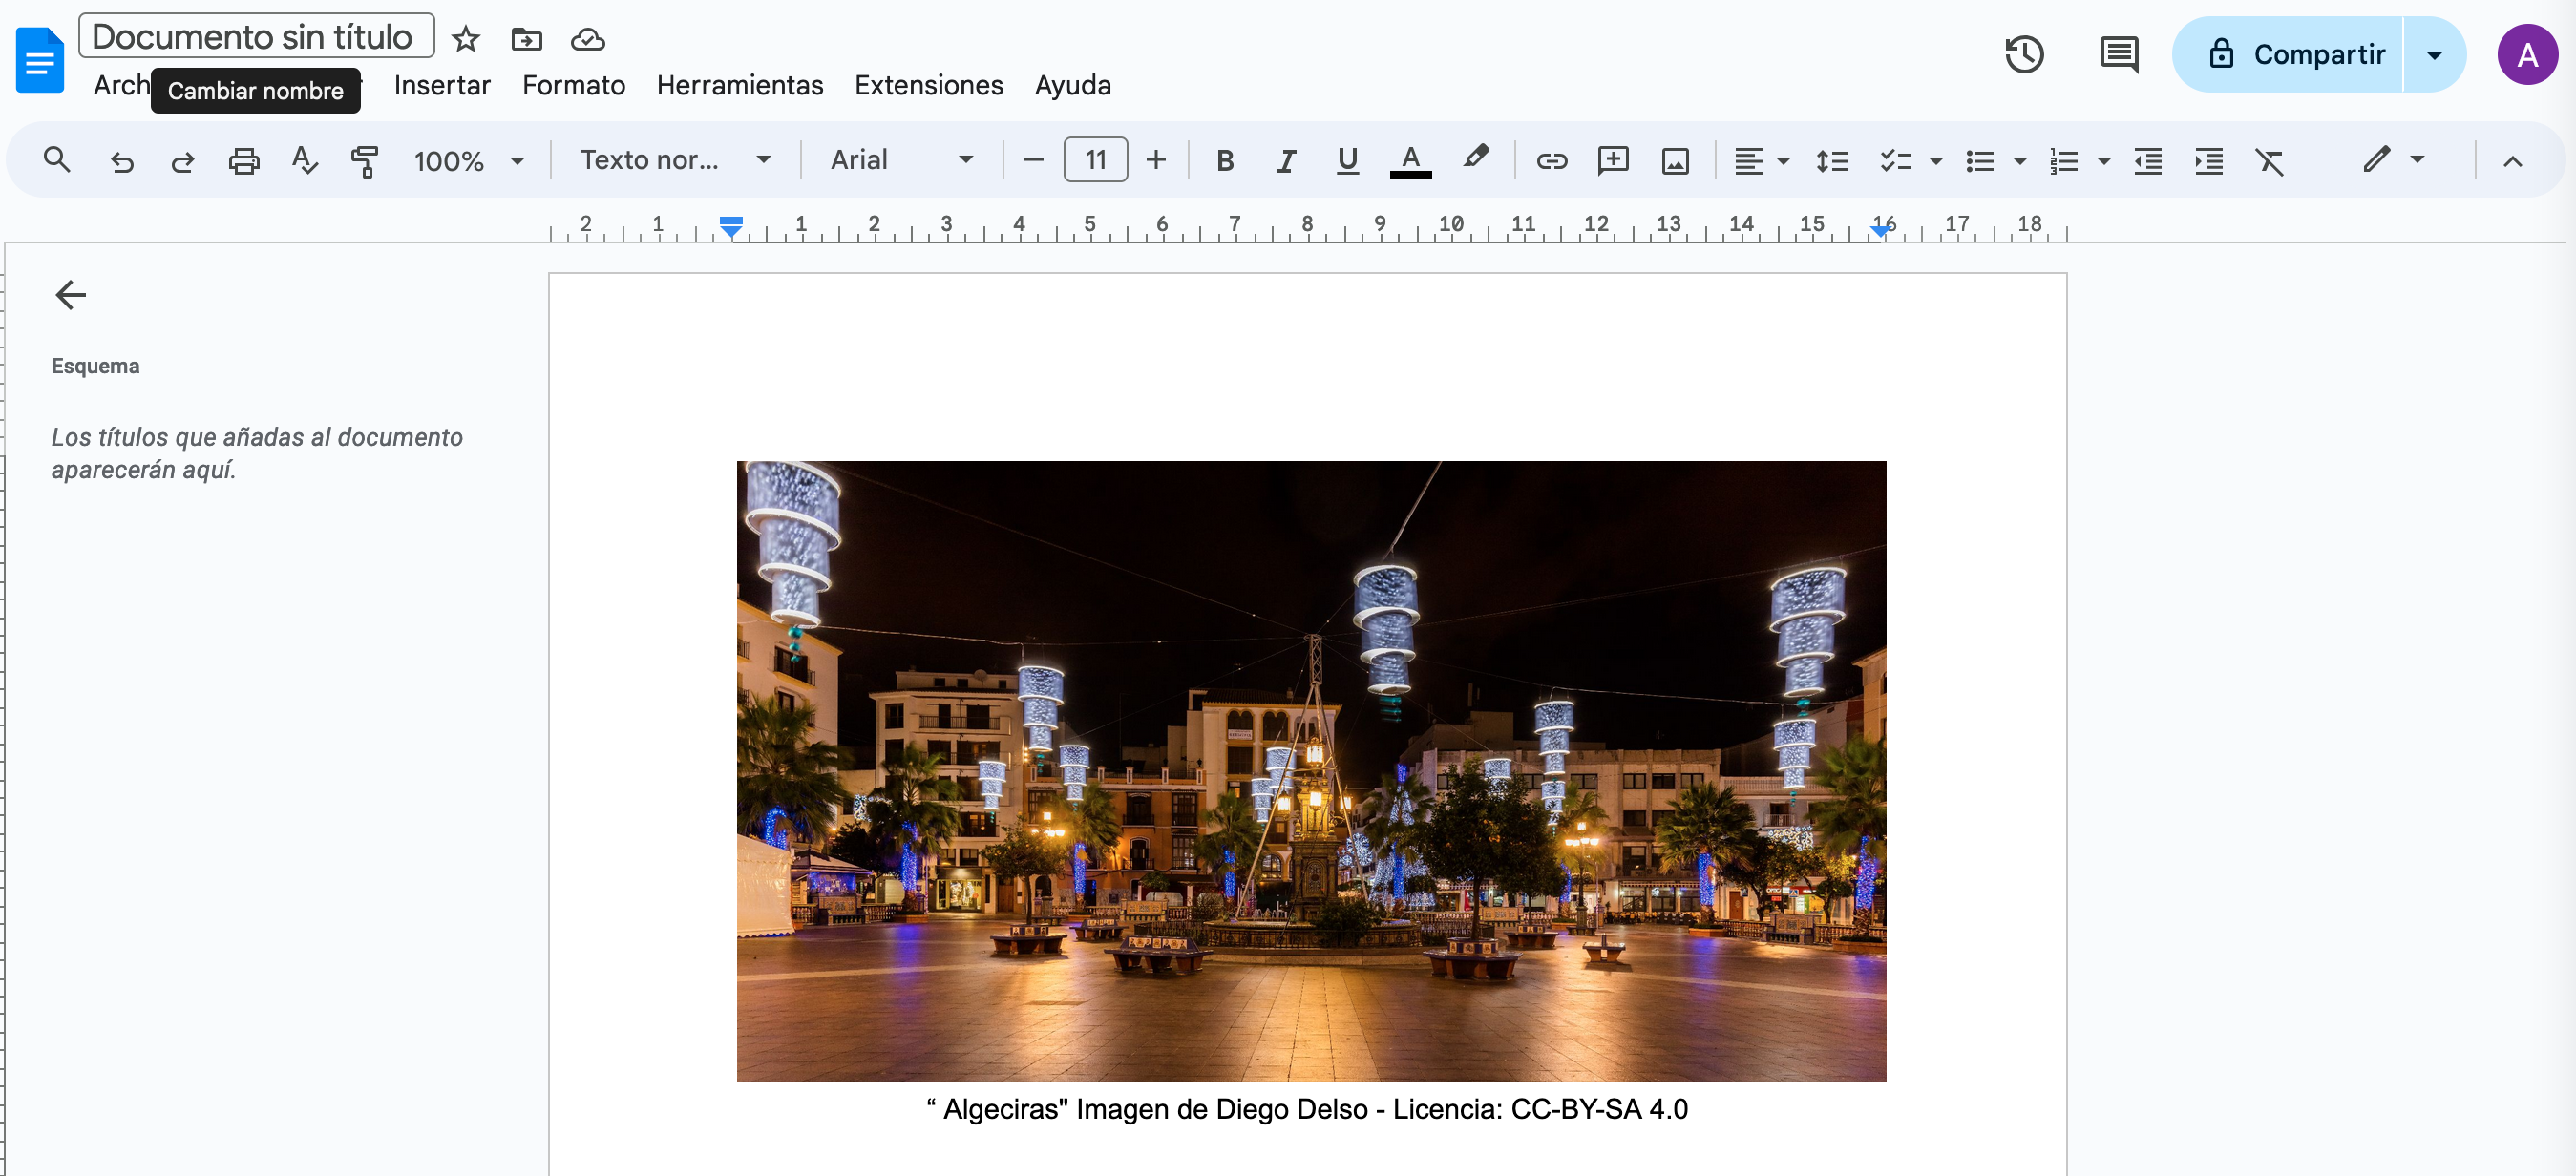Open version history clock icon
This screenshot has height=1176, width=2576.
2024,54
